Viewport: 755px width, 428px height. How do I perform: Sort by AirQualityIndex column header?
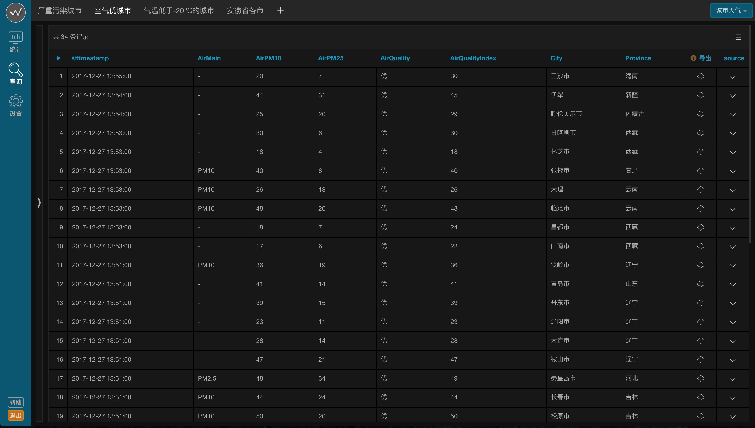coord(473,58)
